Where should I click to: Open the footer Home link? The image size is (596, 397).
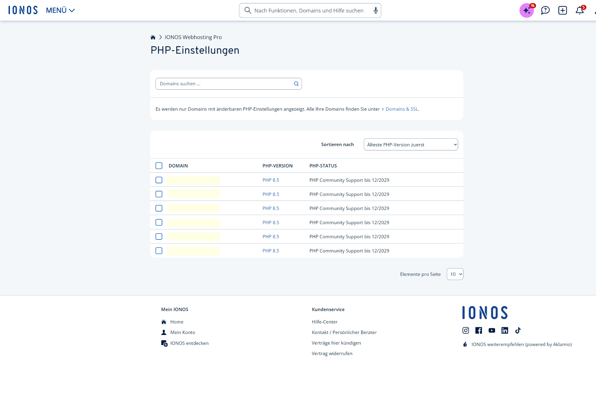(x=177, y=322)
